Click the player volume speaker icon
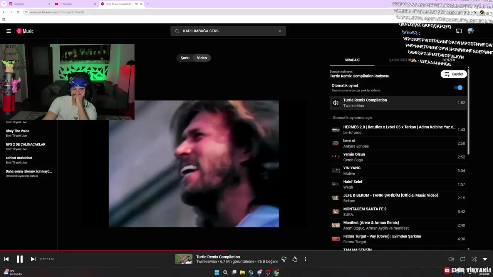The width and height of the screenshot is (493, 277). click(451, 259)
